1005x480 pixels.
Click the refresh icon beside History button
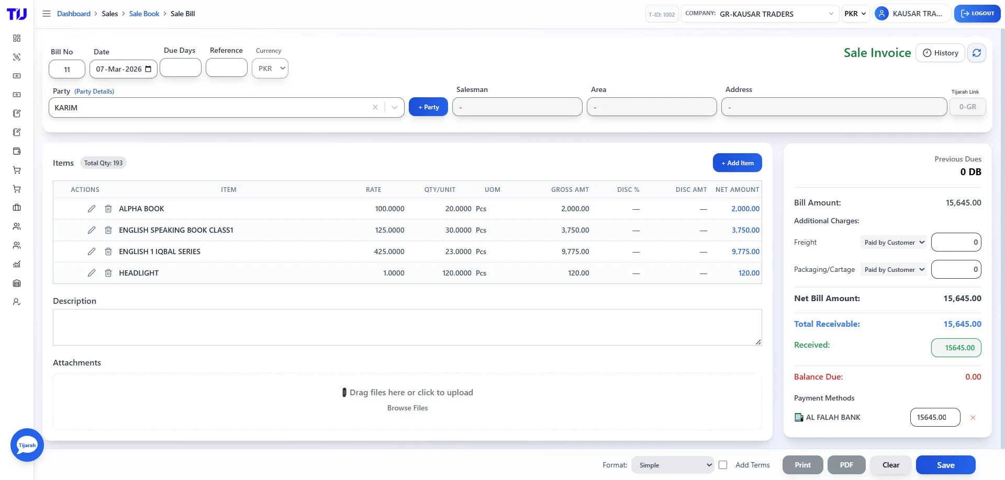coord(977,53)
